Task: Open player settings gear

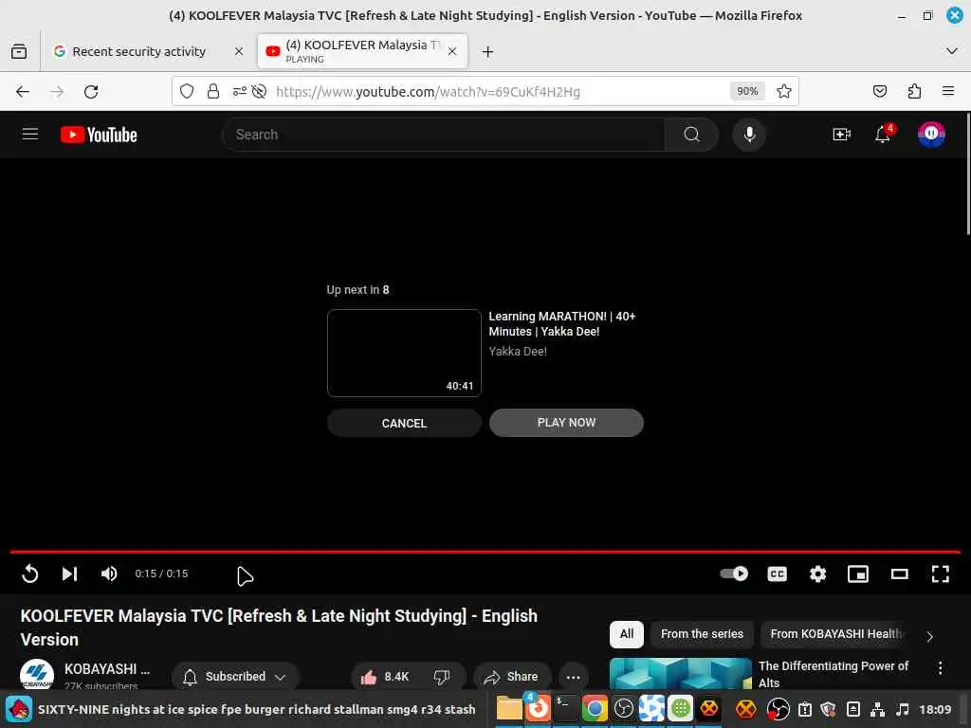Action: pyautogui.click(x=817, y=573)
